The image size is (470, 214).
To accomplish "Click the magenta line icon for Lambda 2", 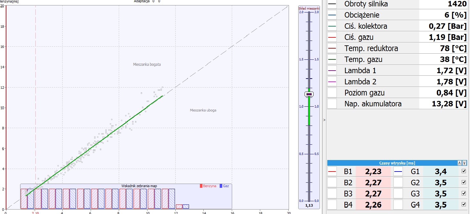I will 332,82.
